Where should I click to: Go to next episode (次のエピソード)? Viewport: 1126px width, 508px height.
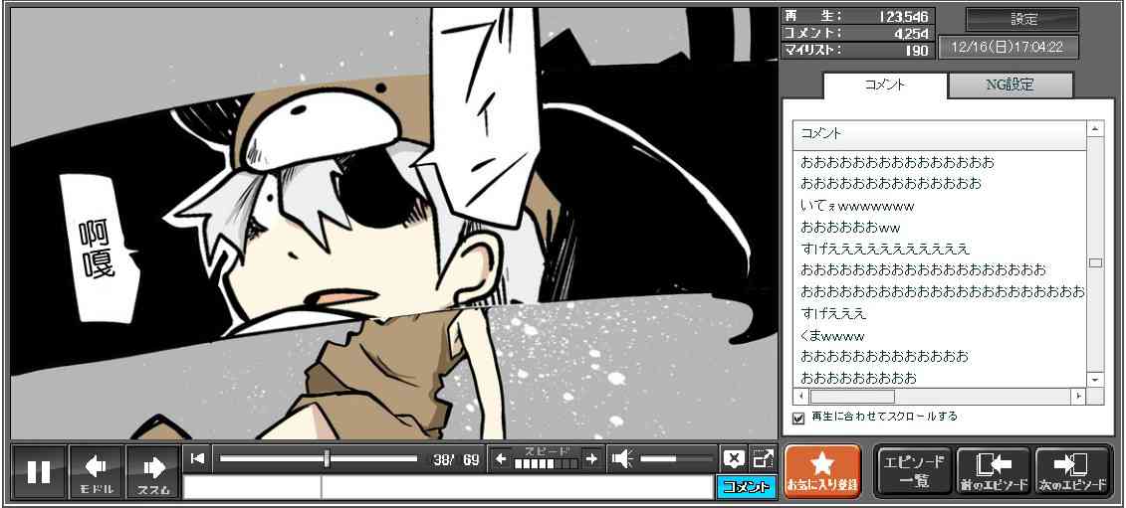pos(1073,471)
